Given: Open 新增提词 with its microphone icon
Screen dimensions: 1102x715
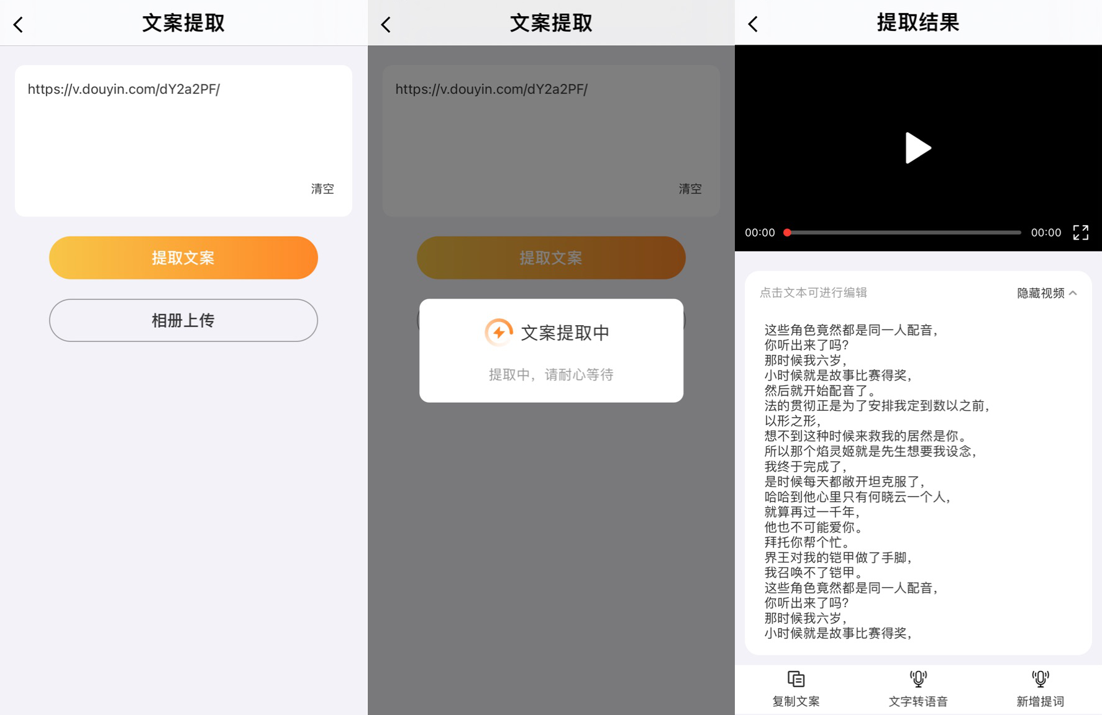Looking at the screenshot, I should pos(1039,678).
